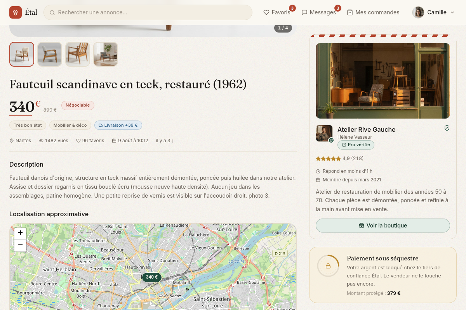Click the shopping bag icon in header
466x310 pixels.
pos(350,12)
